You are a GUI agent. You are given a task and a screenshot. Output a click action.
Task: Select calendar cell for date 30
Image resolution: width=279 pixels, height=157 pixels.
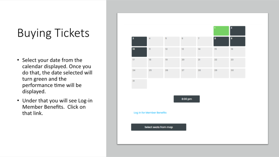(x=238, y=73)
